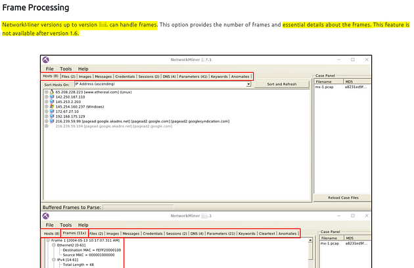
Task: Expand host 172.67.27.10 tree node
Action: point(47,112)
